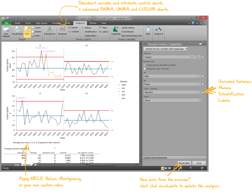Open the Date Id dropdown arrow
Screen dimensions: 252x195
pyautogui.click(x=200, y=76)
